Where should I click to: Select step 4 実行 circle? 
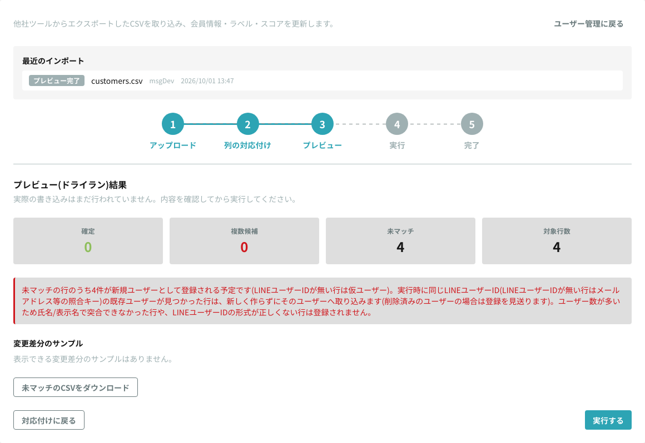click(397, 124)
